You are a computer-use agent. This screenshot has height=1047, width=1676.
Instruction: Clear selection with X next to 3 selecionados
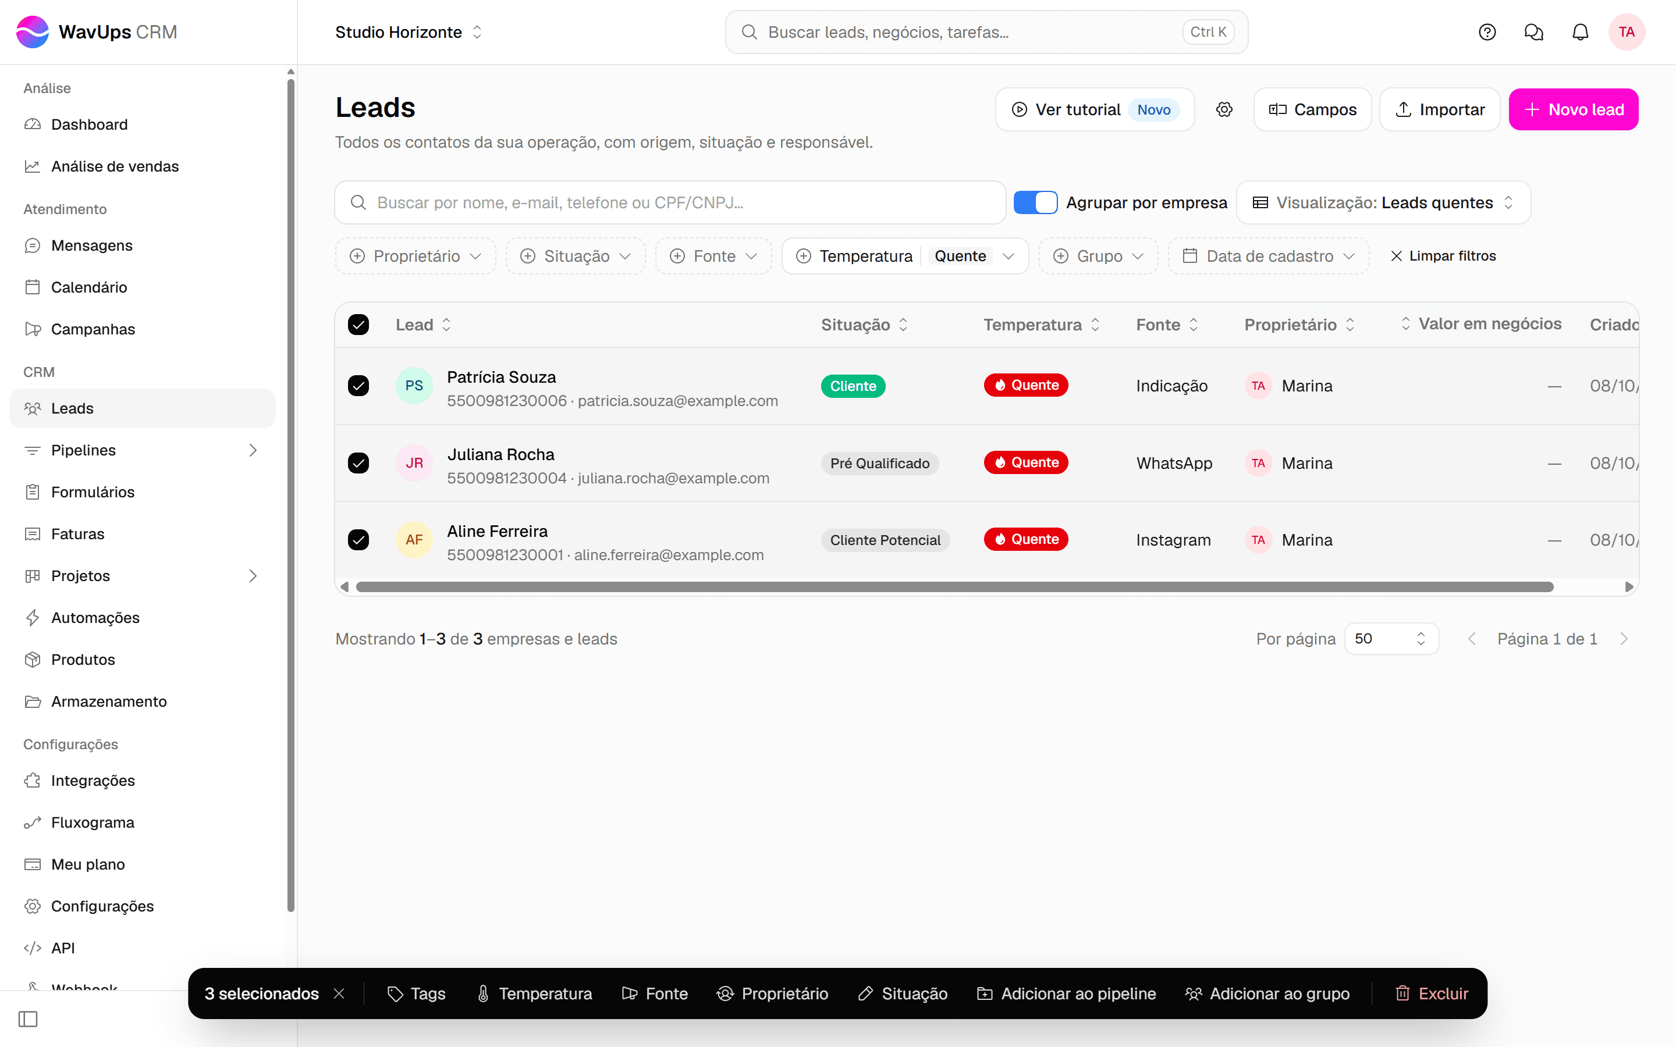[x=339, y=993]
